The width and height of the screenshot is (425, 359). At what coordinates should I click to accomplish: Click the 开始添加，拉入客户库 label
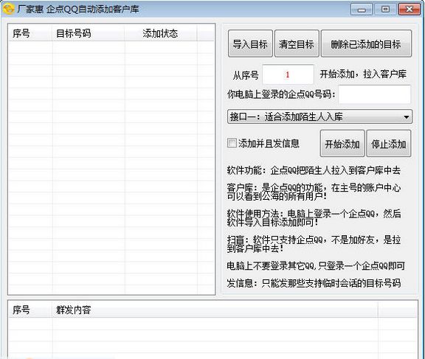[x=363, y=74]
